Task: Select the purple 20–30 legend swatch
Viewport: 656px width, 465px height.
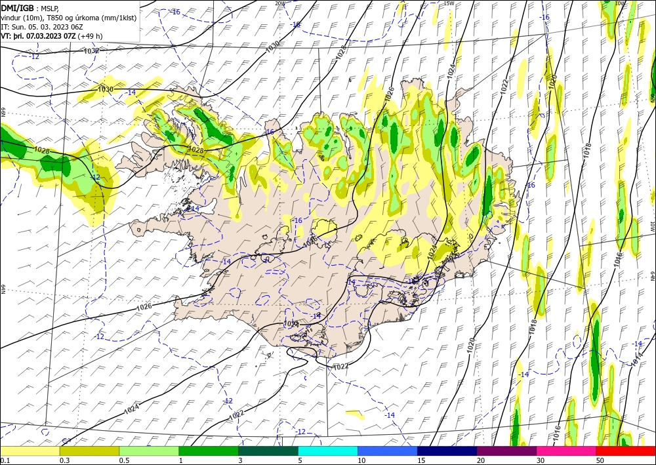Action: coord(506,451)
